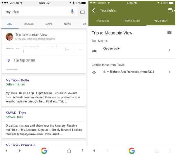Tap Google G logo in right bottom bar
Viewport: 176px width, 156px height.
132,151
